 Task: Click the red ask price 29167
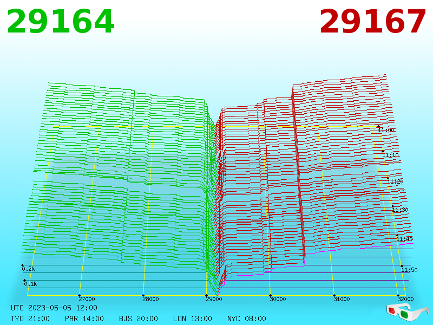[372, 21]
